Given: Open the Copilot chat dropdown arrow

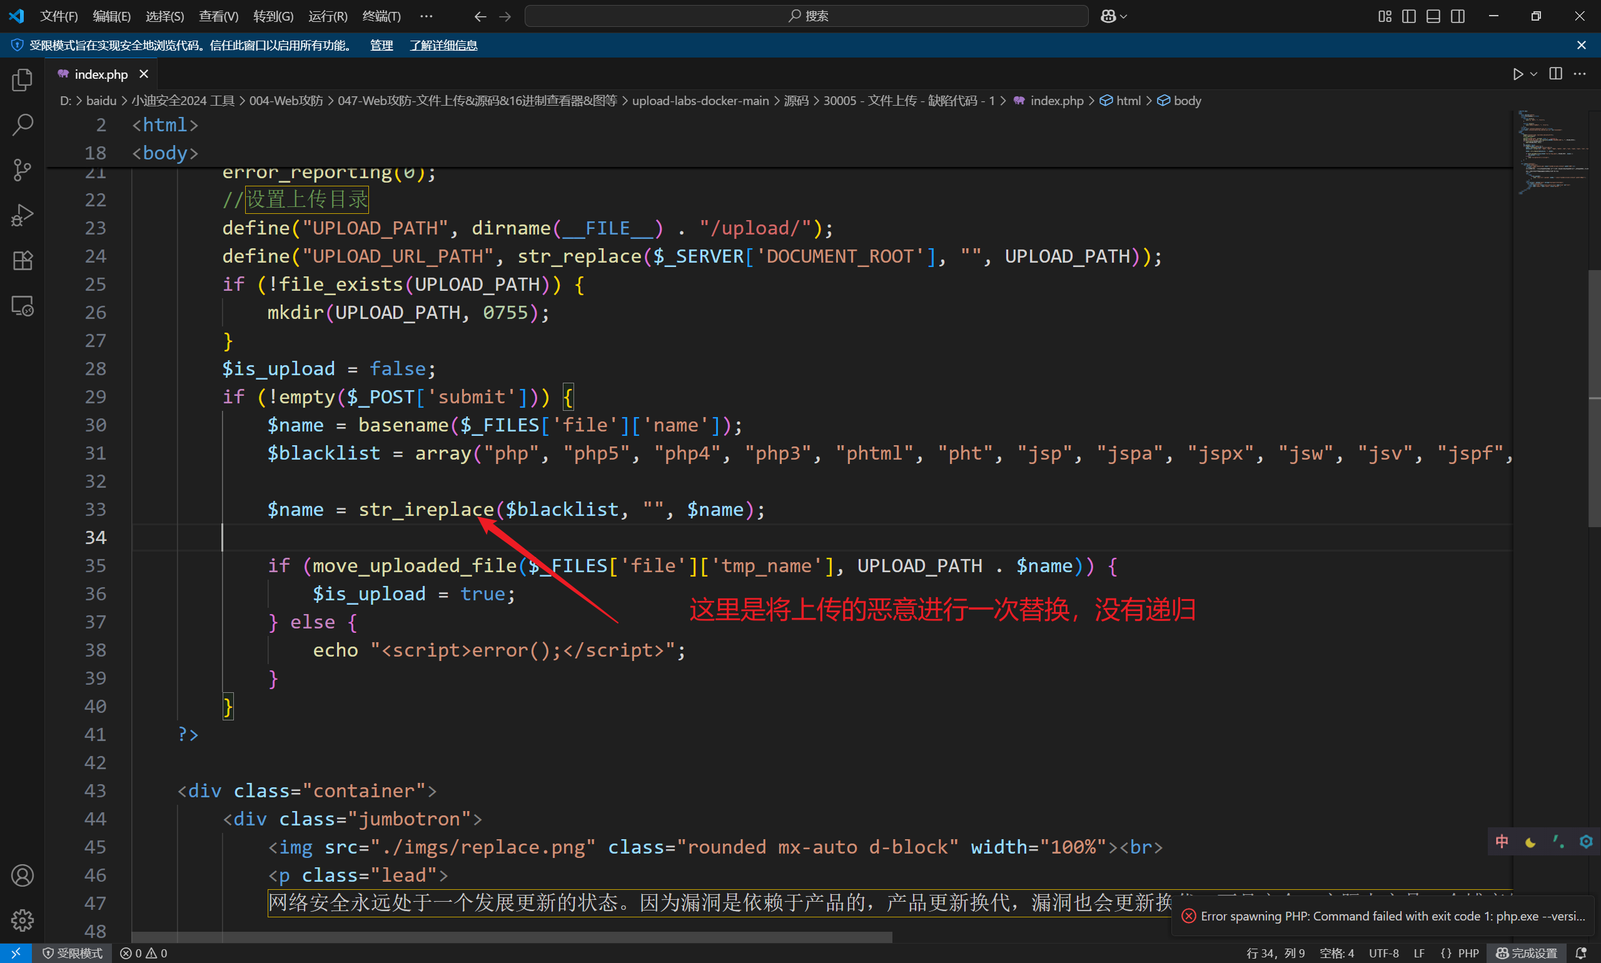Looking at the screenshot, I should tap(1124, 16).
